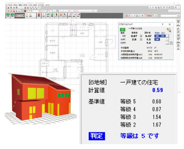Close the リアルタイムチェック panel
Screen dimensions: 184x149
pos(170,25)
